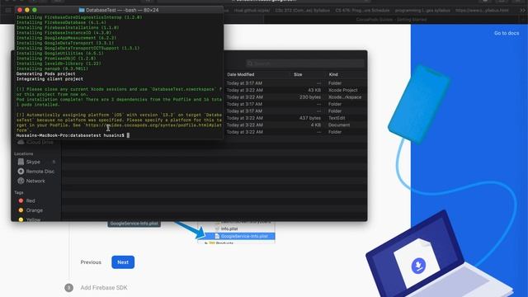
Task: Show more bookmarks with the chevron overflow
Action: pos(522,11)
